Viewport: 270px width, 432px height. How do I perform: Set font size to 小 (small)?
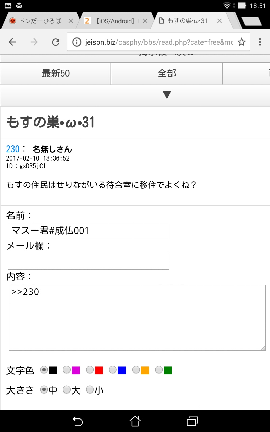pos(90,390)
